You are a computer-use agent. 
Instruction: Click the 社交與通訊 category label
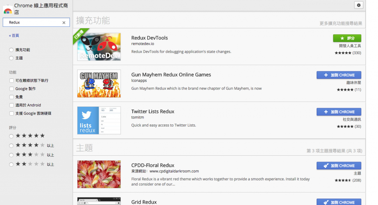pos(352,120)
